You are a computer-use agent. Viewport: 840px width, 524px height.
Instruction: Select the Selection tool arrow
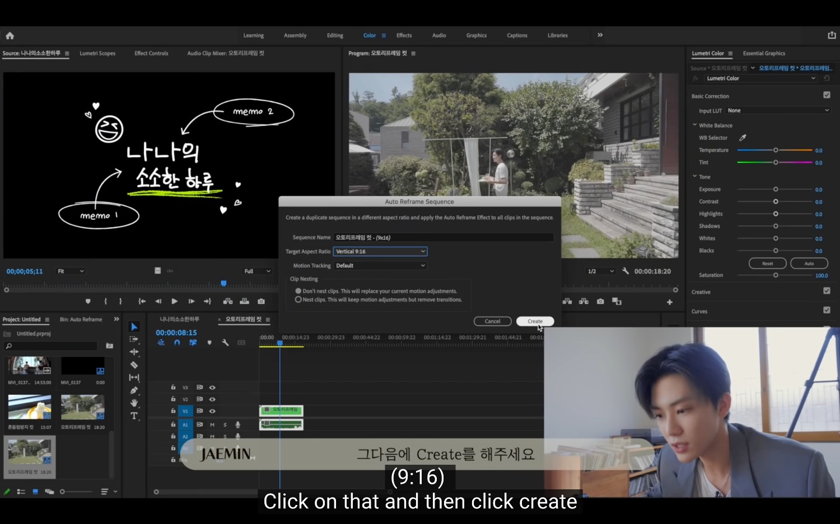tap(134, 327)
